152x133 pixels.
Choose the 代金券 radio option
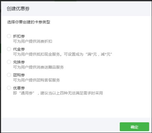click(x=9, y=49)
